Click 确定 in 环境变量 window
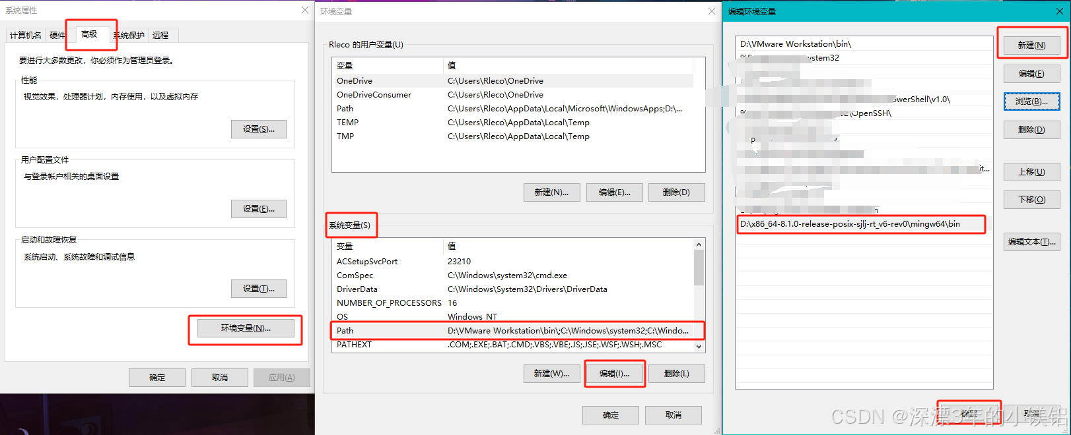The image size is (1071, 435). (611, 415)
